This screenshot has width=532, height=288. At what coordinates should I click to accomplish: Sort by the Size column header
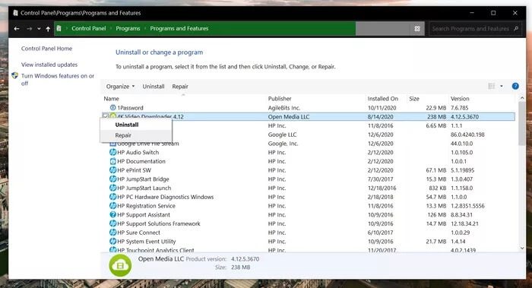[x=414, y=99]
